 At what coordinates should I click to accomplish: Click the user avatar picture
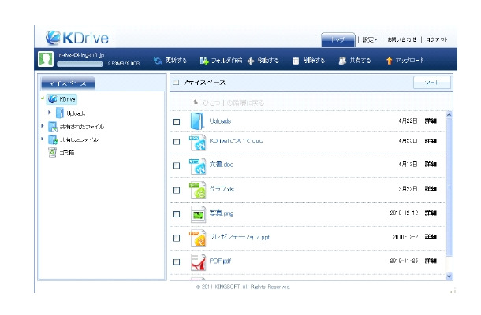pyautogui.click(x=46, y=59)
